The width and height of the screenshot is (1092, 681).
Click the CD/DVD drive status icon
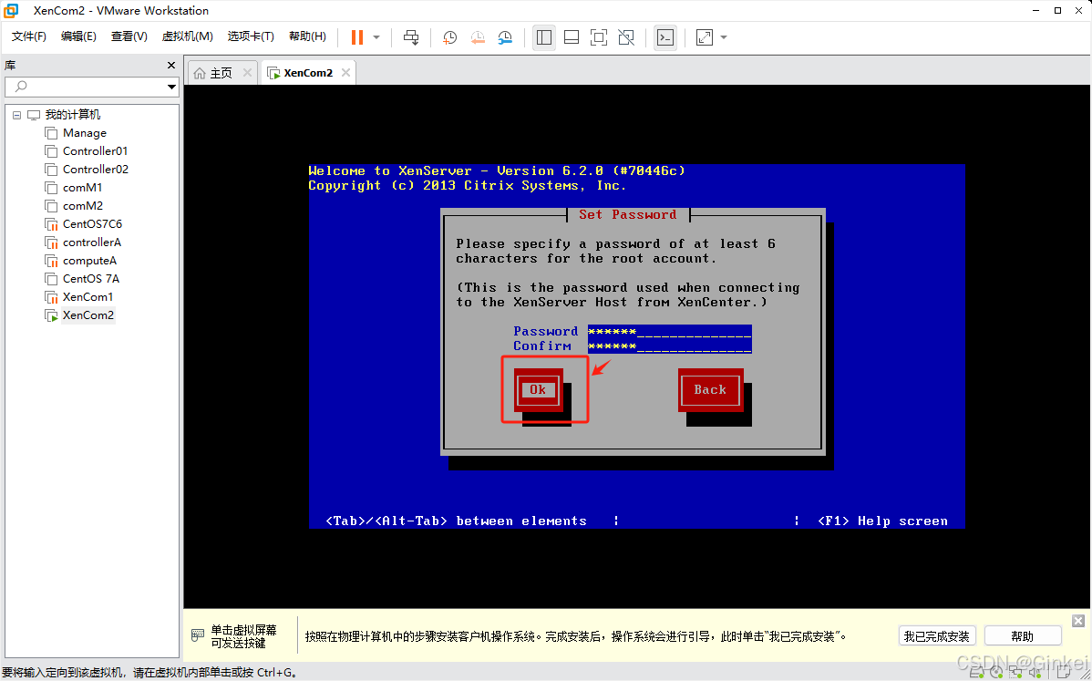(x=997, y=673)
